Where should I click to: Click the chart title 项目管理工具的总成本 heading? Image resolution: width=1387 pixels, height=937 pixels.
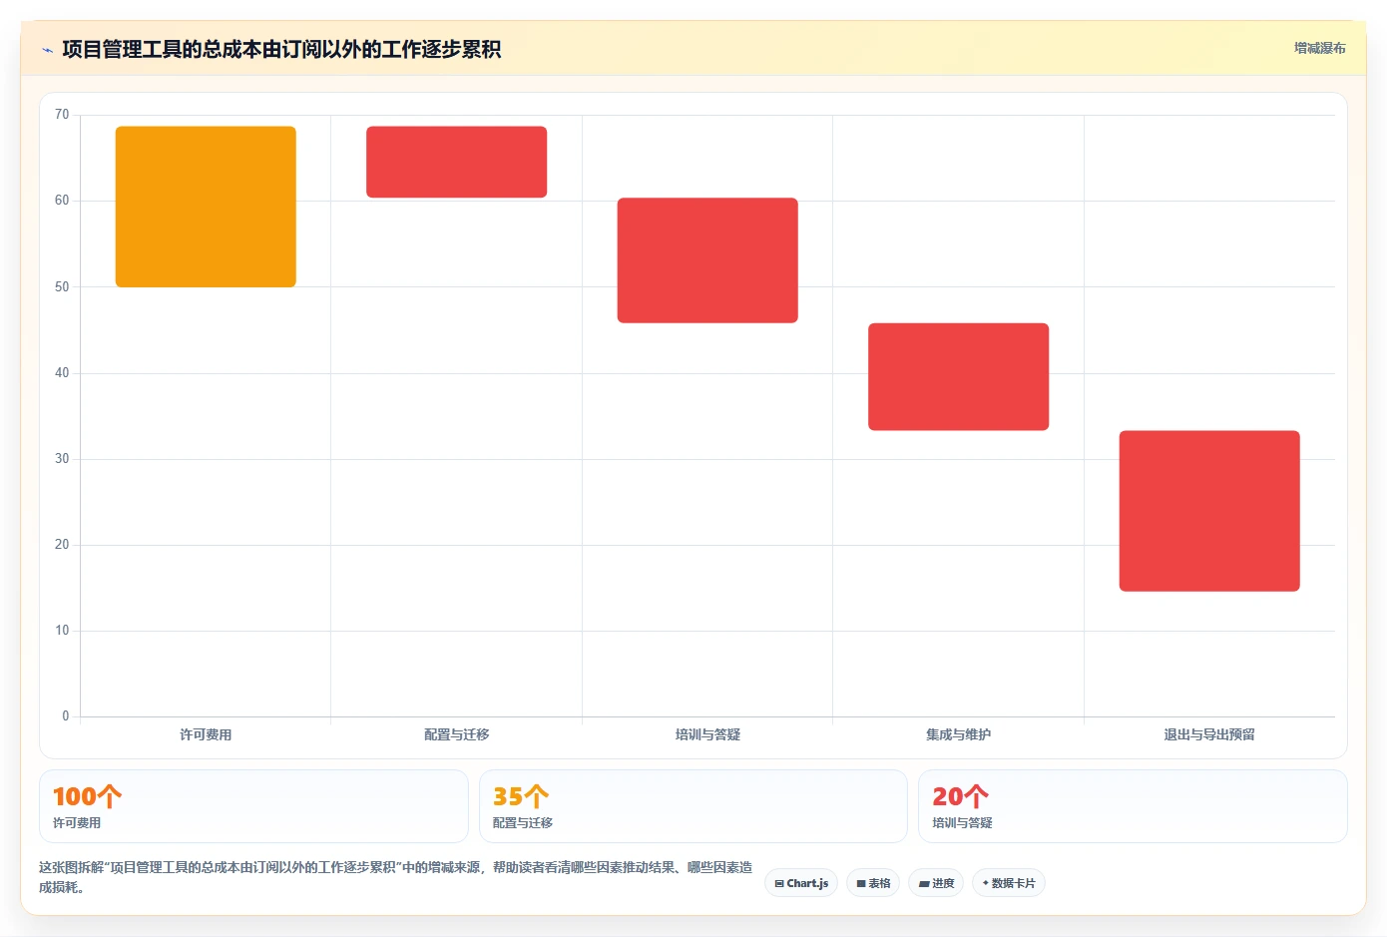click(281, 50)
